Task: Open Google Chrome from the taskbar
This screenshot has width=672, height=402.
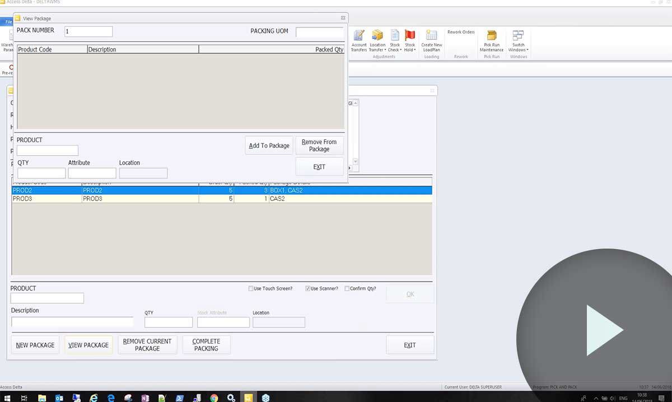Action: pyautogui.click(x=214, y=398)
